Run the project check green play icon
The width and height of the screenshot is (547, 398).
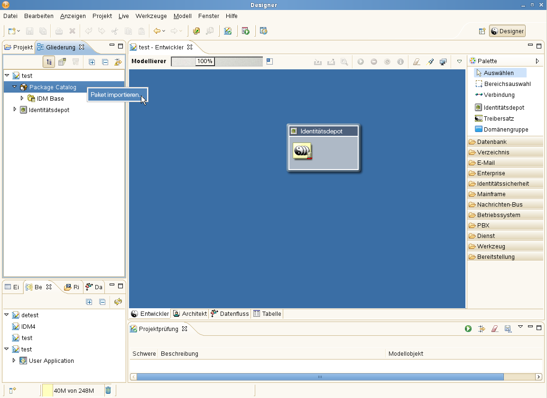468,329
